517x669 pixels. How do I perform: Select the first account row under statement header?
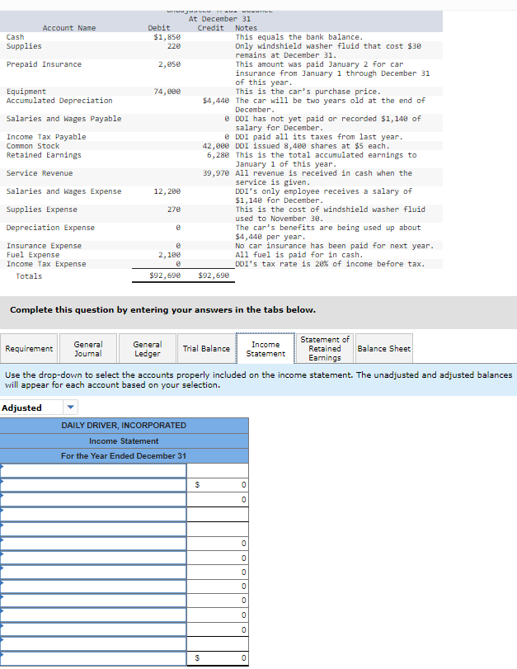93,470
